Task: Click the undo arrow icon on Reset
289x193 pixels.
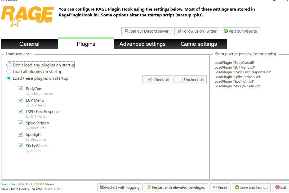Action: (215, 187)
